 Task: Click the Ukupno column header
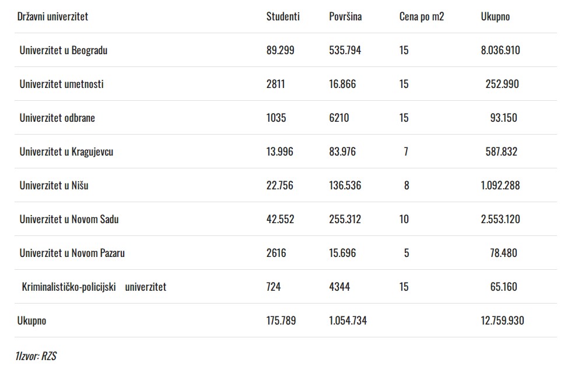pos(495,16)
